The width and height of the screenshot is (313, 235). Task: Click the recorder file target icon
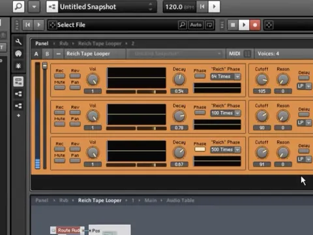(x=269, y=25)
